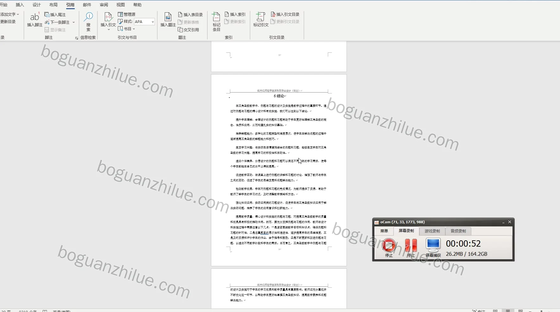The height and width of the screenshot is (312, 560).
Task: Open the 邮件 (Mailings) ribbon tab
Action: [x=87, y=5]
